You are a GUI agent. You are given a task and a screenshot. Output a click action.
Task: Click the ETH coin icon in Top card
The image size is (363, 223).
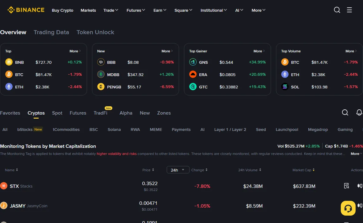point(9,87)
